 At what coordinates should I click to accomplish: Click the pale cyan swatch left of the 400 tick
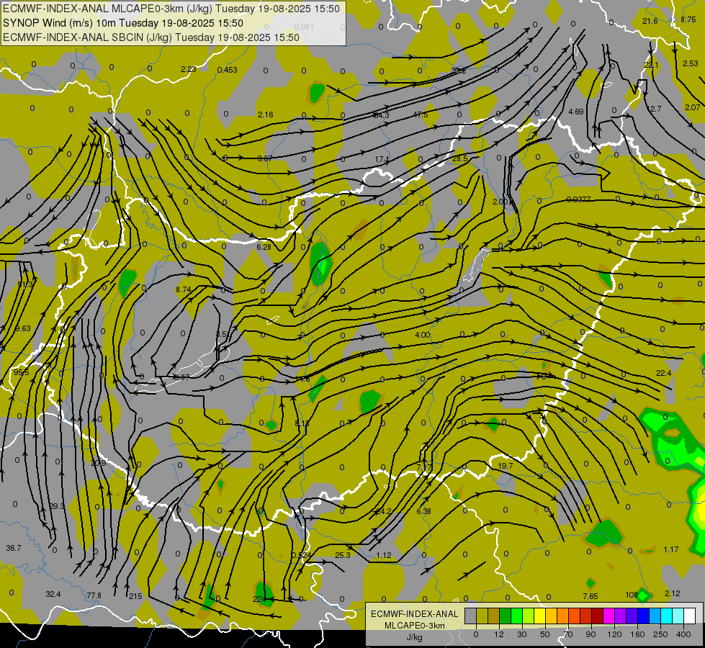tap(678, 616)
